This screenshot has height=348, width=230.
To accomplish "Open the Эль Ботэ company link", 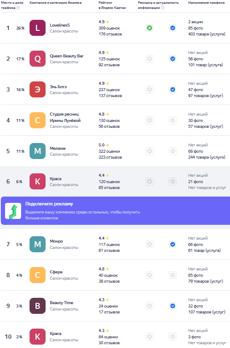I will pos(58,86).
